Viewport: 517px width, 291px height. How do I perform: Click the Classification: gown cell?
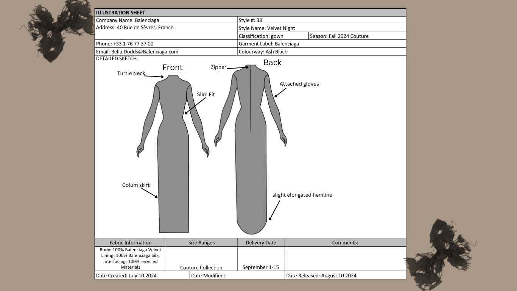[273, 36]
